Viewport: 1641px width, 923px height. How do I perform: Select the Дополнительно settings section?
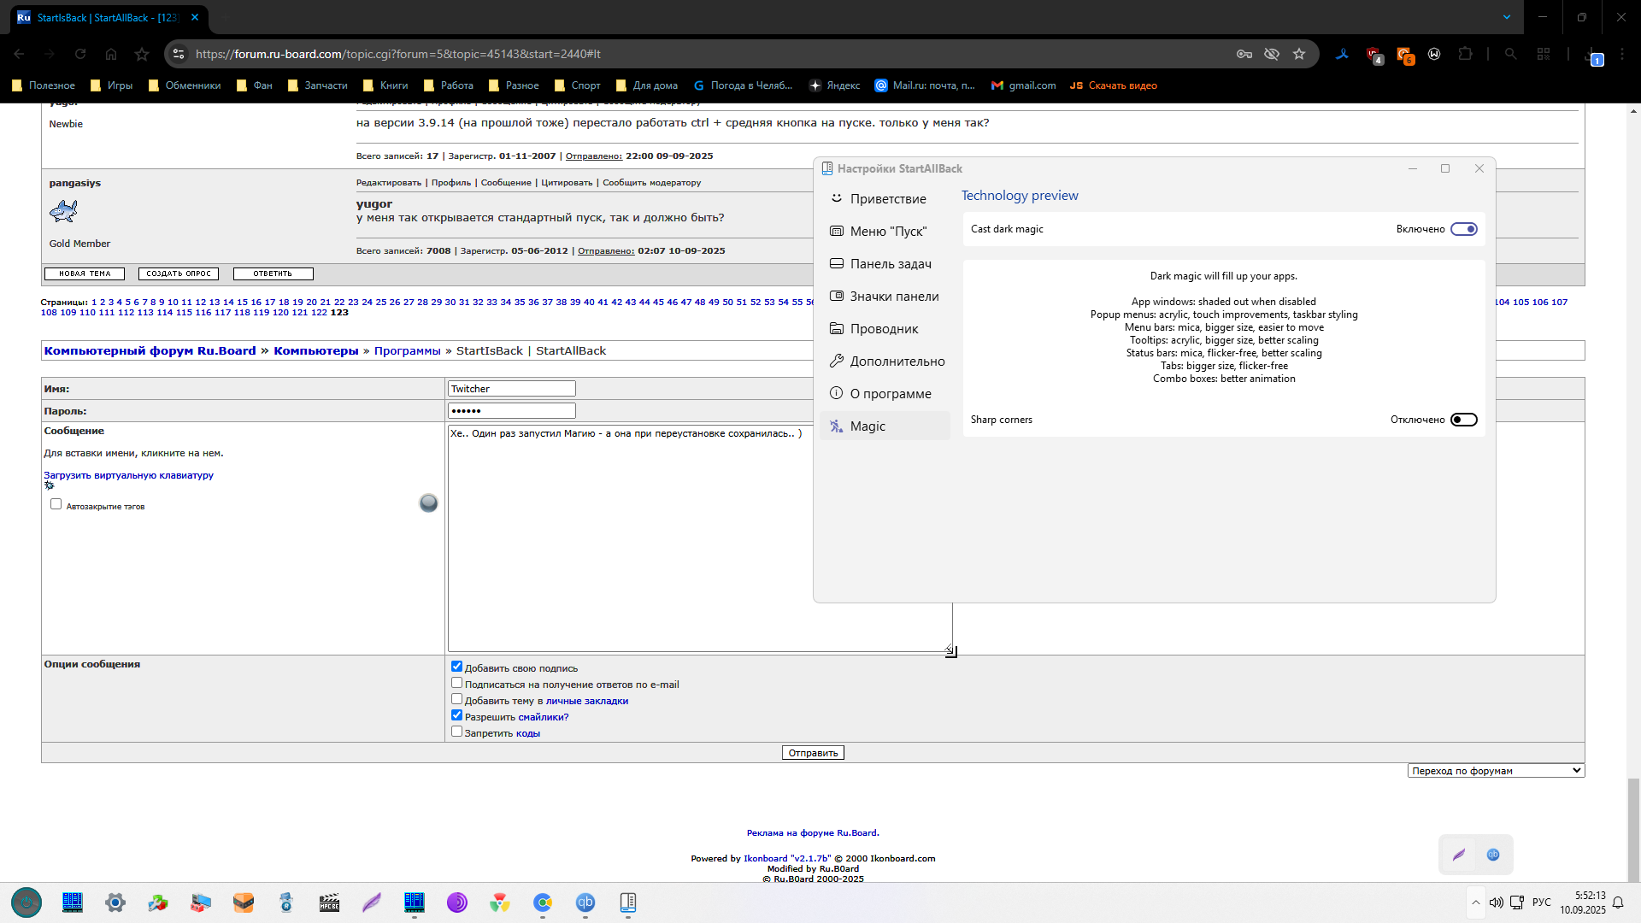pos(897,362)
